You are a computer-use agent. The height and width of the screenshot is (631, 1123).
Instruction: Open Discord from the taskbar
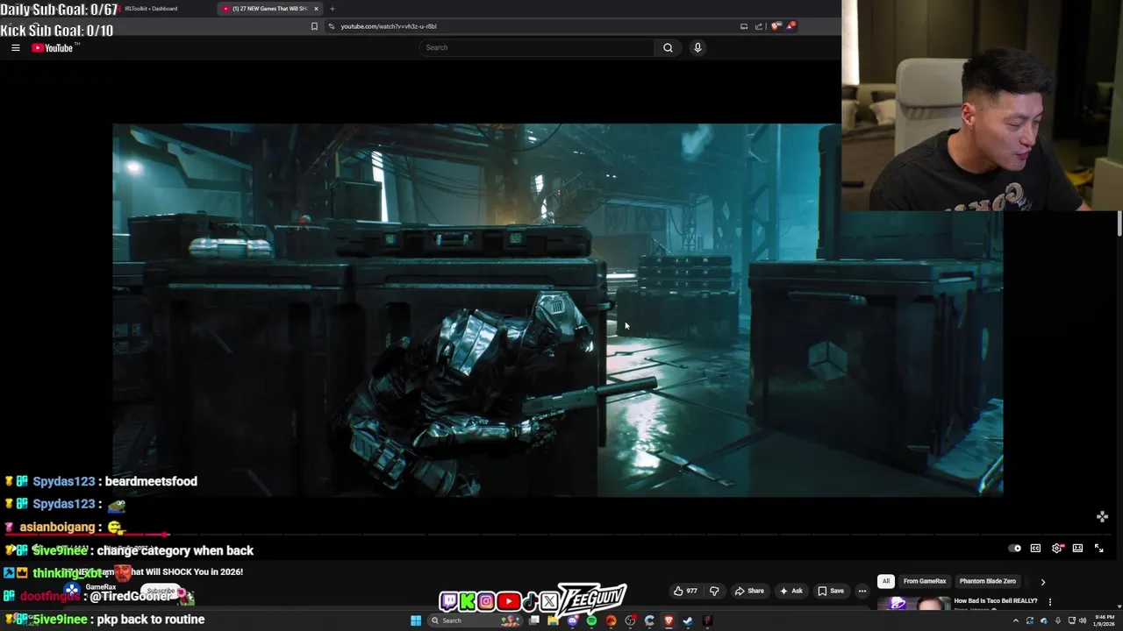[572, 620]
